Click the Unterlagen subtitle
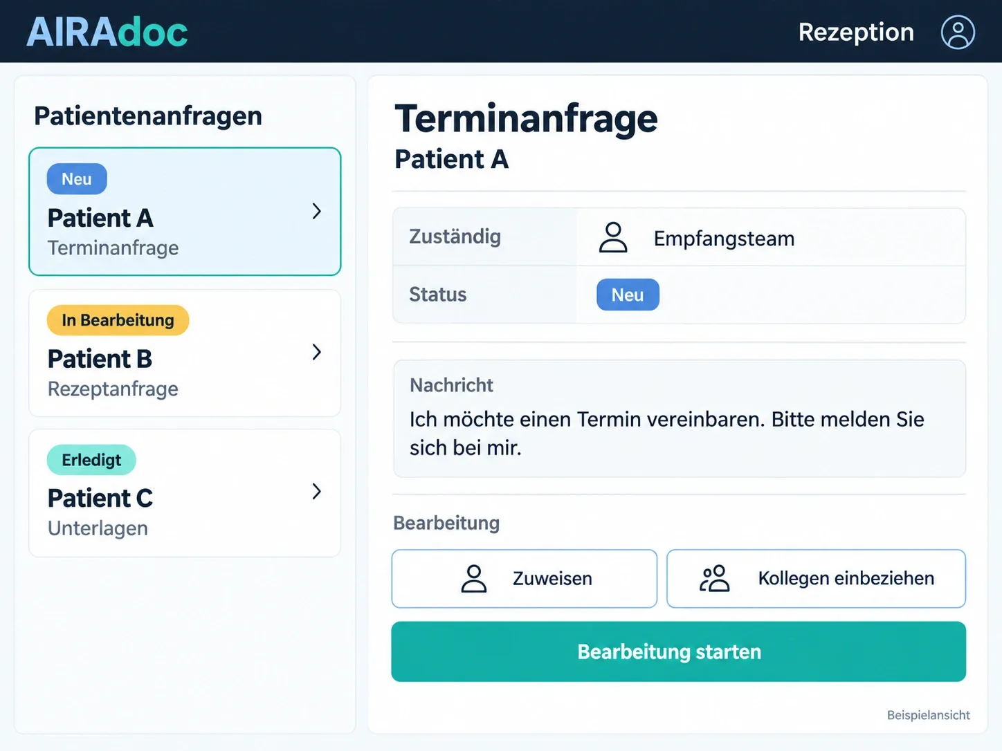The image size is (1002, 751). point(98,528)
